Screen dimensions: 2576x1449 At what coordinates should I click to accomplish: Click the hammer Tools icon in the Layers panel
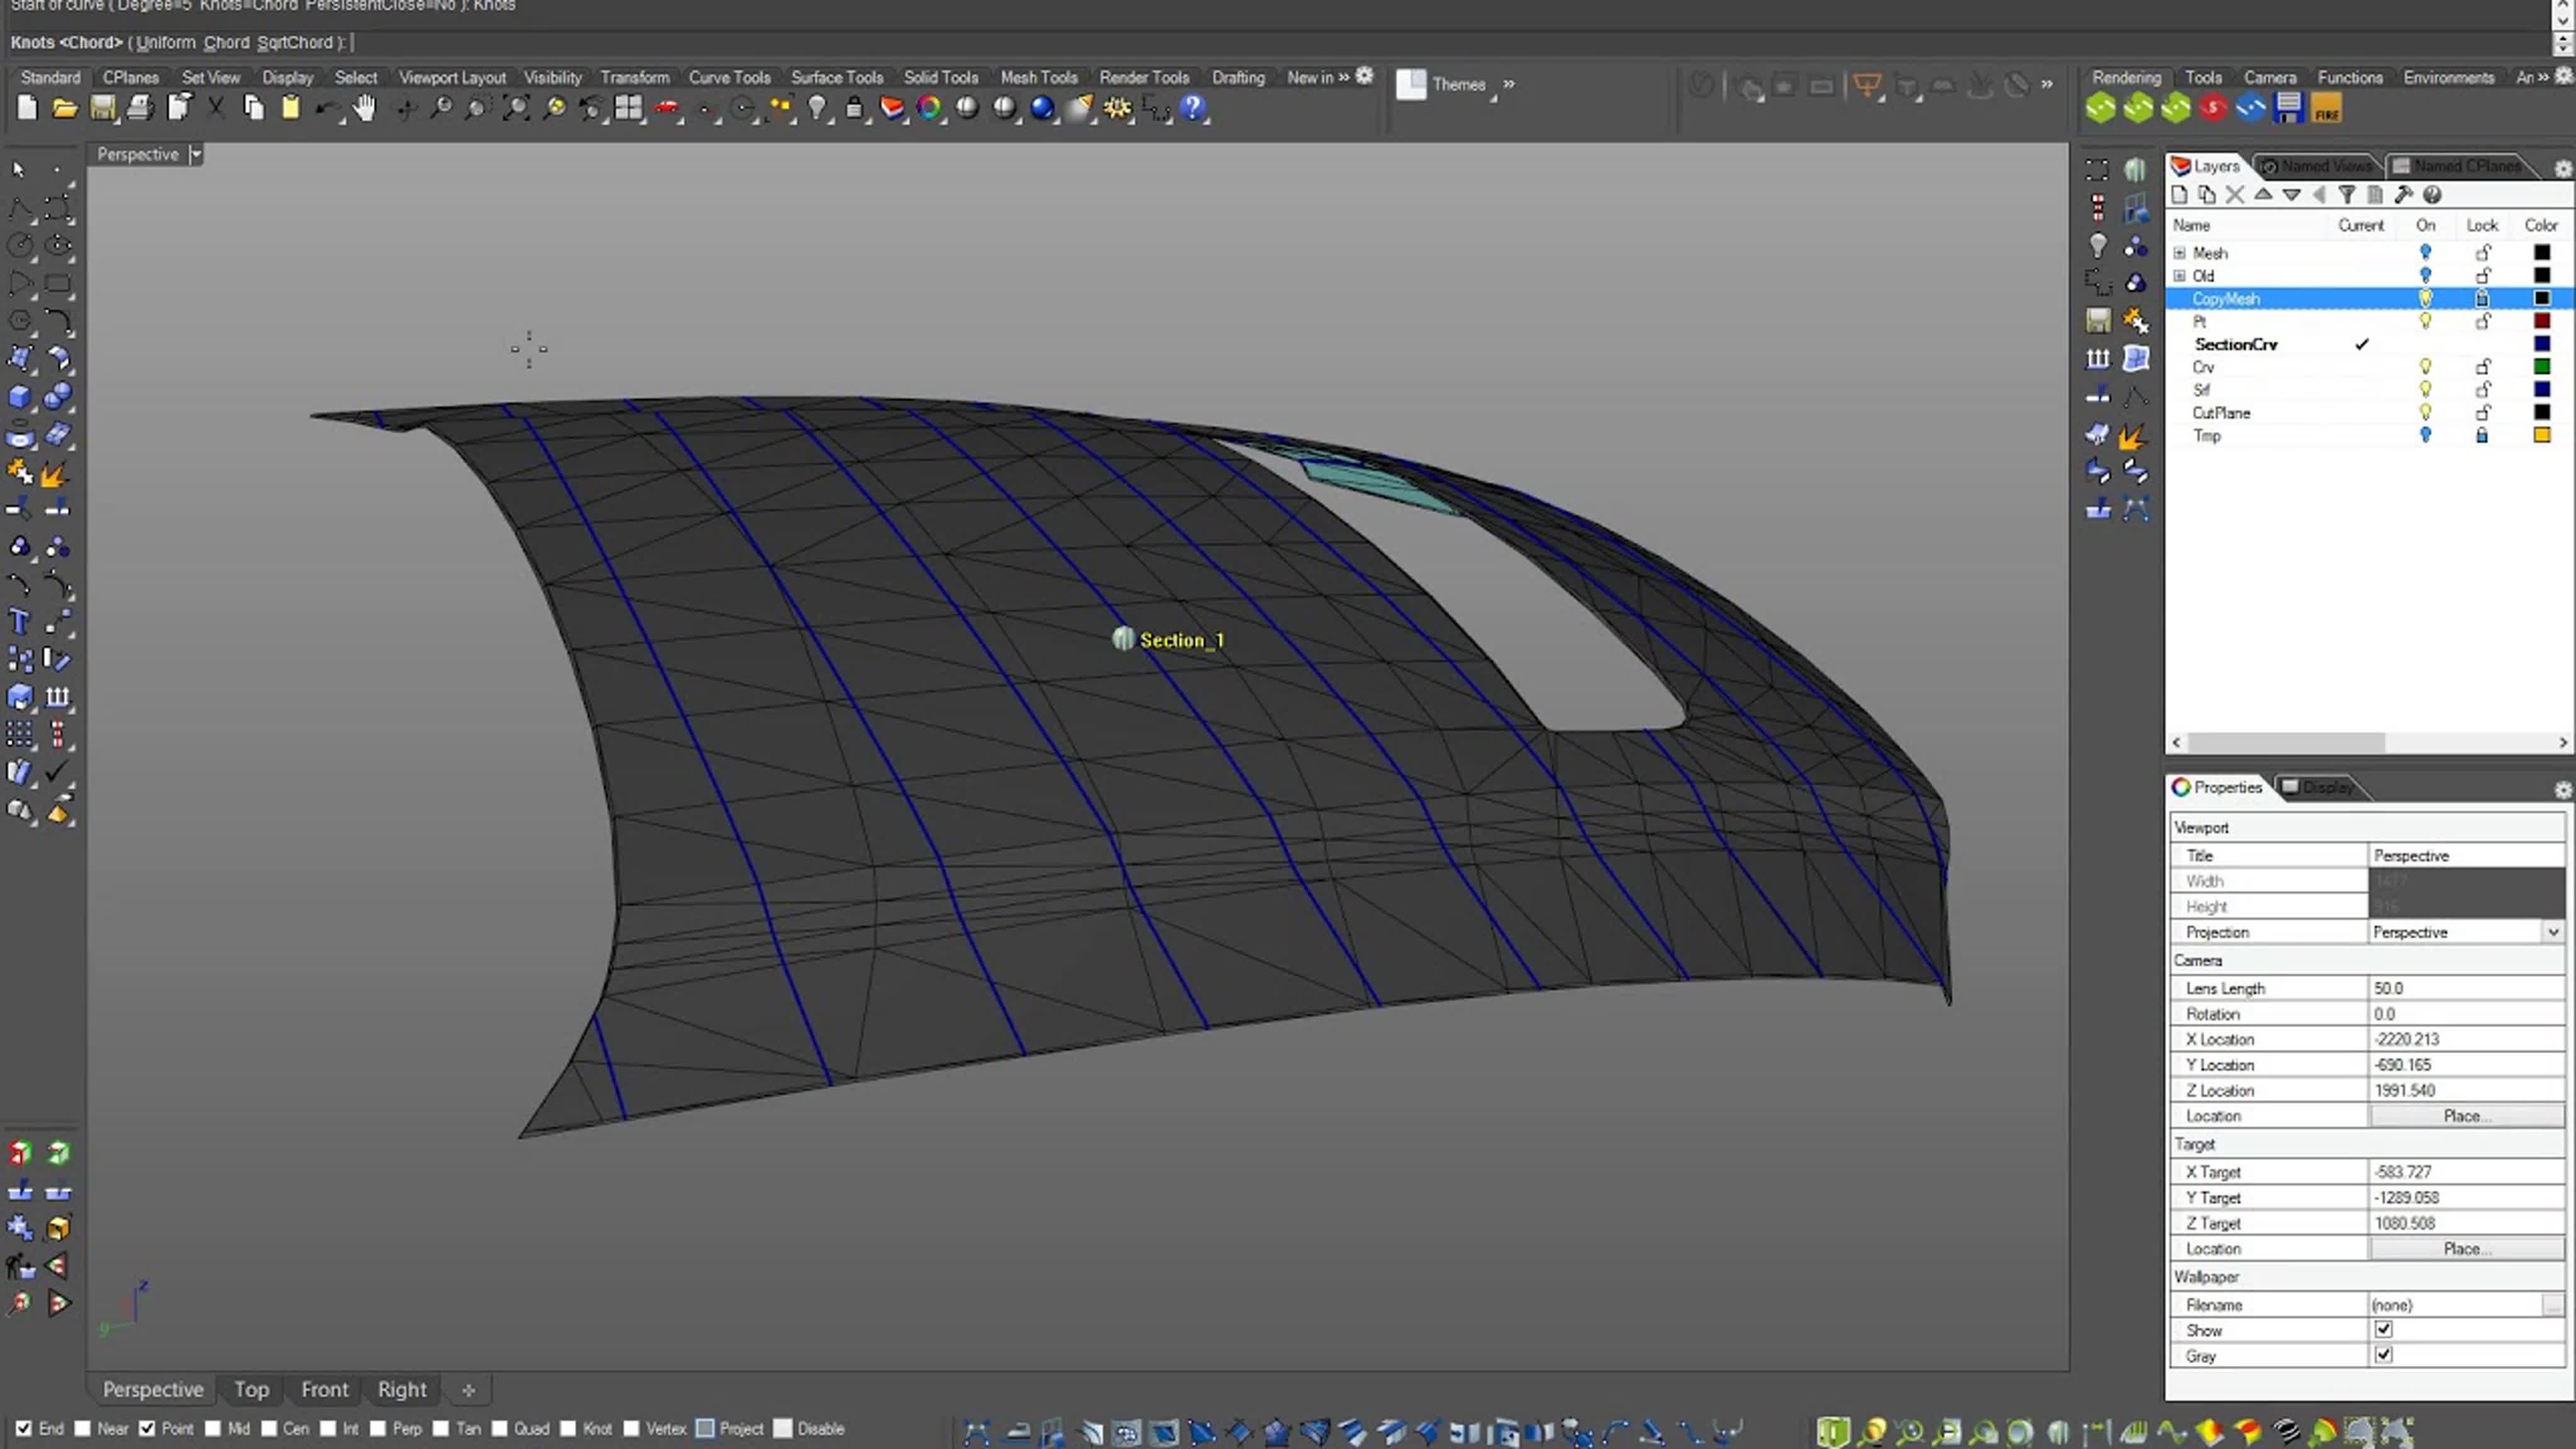pos(2404,195)
